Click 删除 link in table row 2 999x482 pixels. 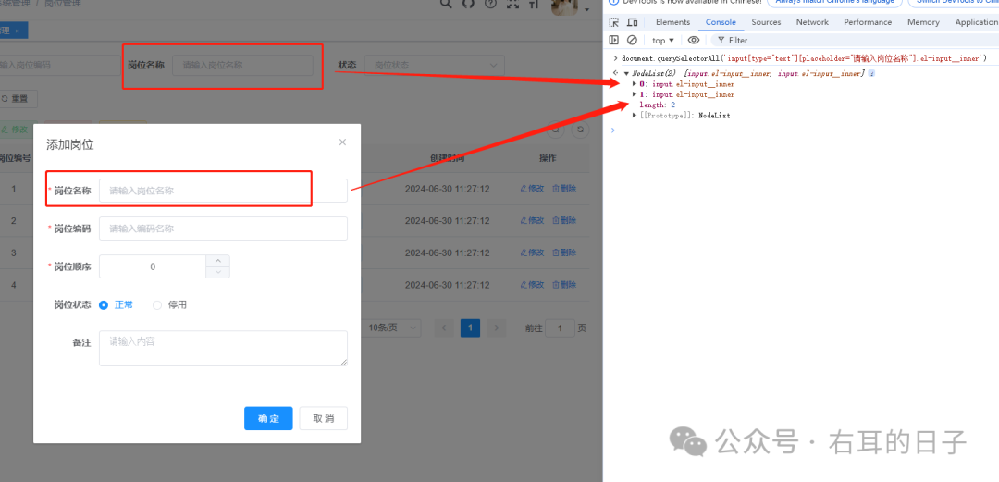click(564, 220)
